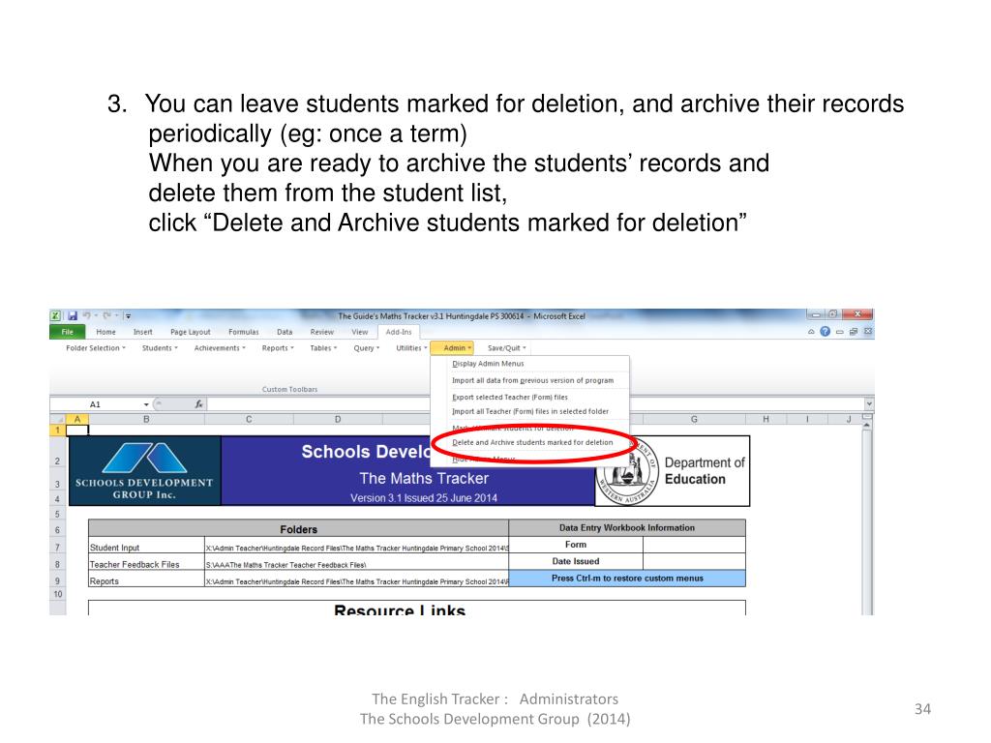The height and width of the screenshot is (743, 991).
Task: Open the Review ribbon tab
Action: tap(321, 332)
